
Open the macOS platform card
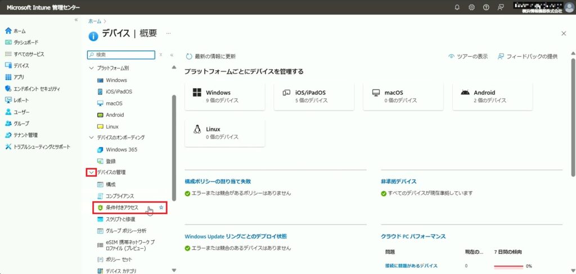point(403,96)
